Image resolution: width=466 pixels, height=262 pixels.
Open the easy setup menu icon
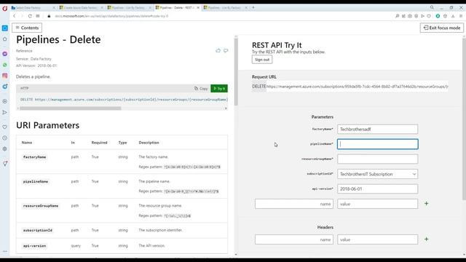[x=461, y=16]
